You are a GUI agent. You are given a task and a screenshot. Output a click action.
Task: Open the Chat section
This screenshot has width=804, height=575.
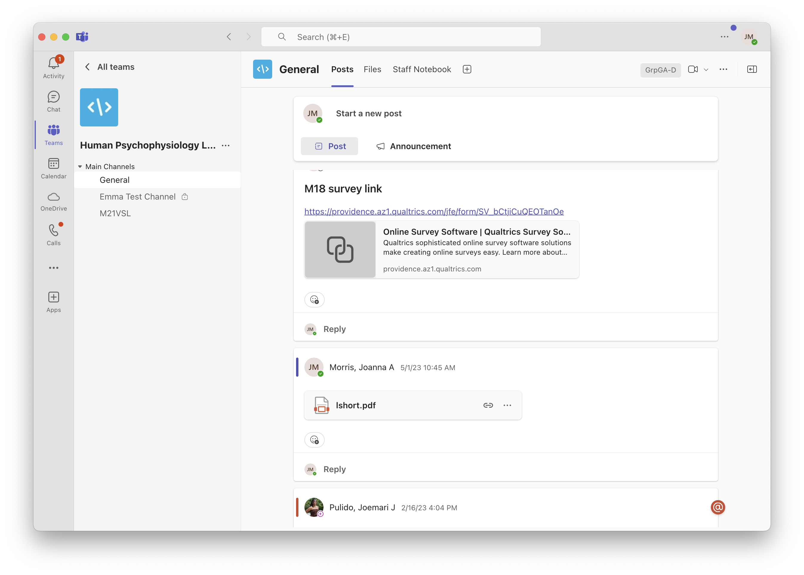click(x=53, y=102)
